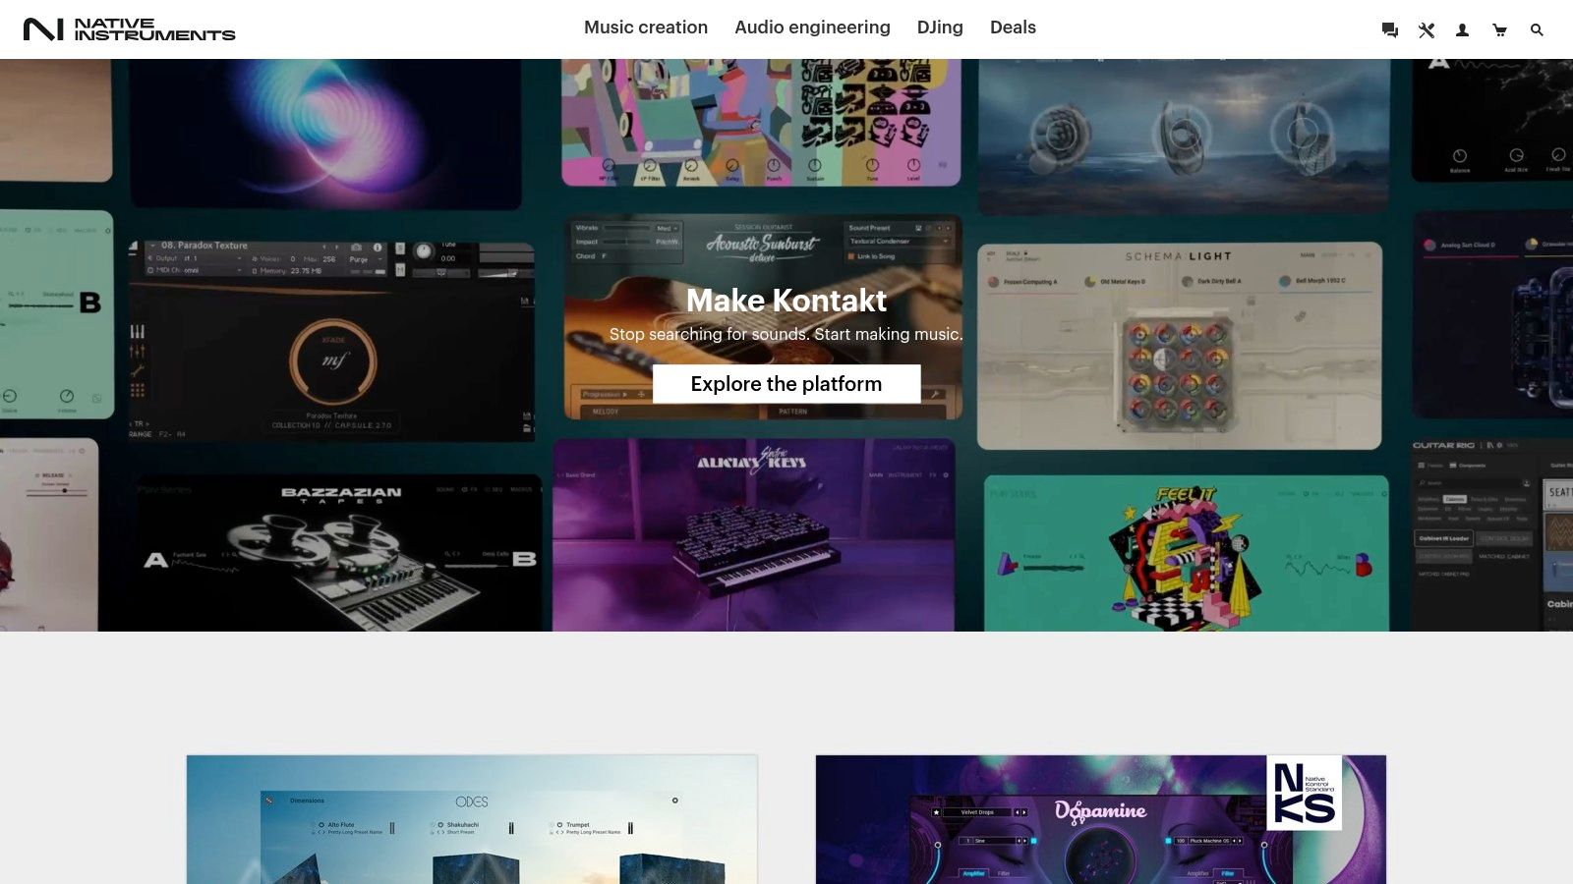Open the Pluck Machine OS dropdown
This screenshot has width=1573, height=884.
click(1210, 842)
